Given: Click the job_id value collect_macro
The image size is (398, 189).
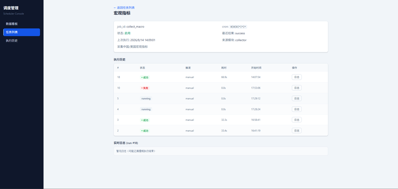Looking at the screenshot, I should (x=135, y=27).
